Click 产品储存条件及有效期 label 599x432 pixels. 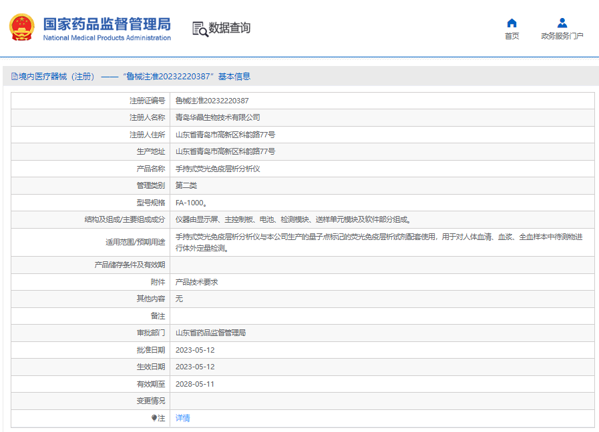coord(130,265)
